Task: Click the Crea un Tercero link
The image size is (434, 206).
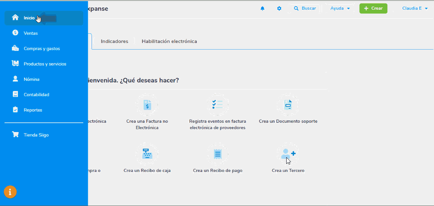Action: pyautogui.click(x=288, y=170)
